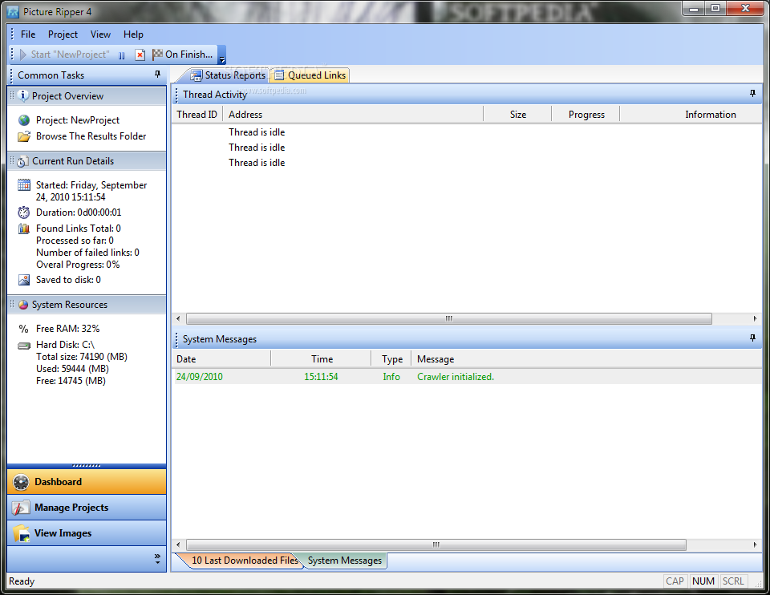Select the first Thread is idle row
The height and width of the screenshot is (595, 770).
click(467, 132)
